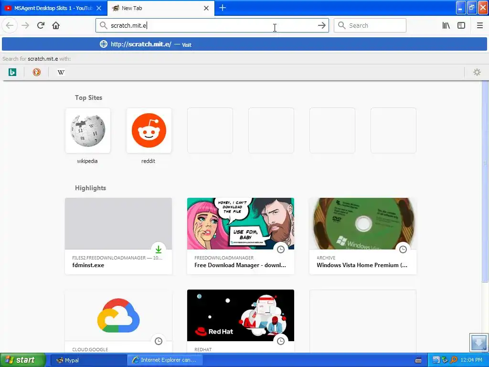
Task: Click magnifier icon in the address bar
Action: 103,26
